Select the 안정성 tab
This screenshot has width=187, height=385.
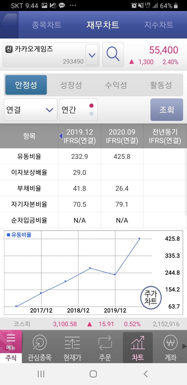pyautogui.click(x=26, y=85)
